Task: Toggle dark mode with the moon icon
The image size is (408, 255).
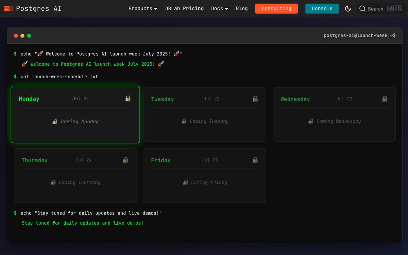Action: point(348,9)
